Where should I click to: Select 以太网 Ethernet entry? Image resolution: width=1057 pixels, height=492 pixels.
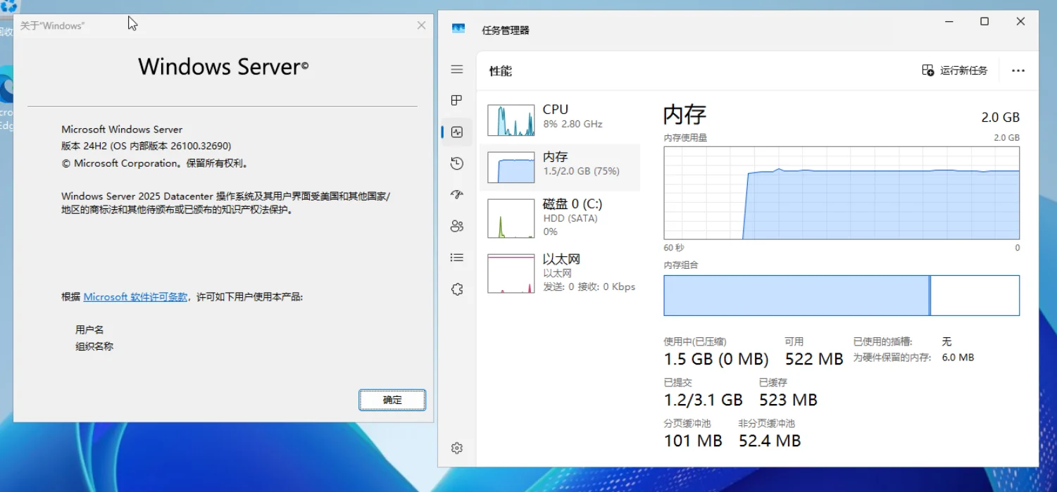pyautogui.click(x=560, y=273)
